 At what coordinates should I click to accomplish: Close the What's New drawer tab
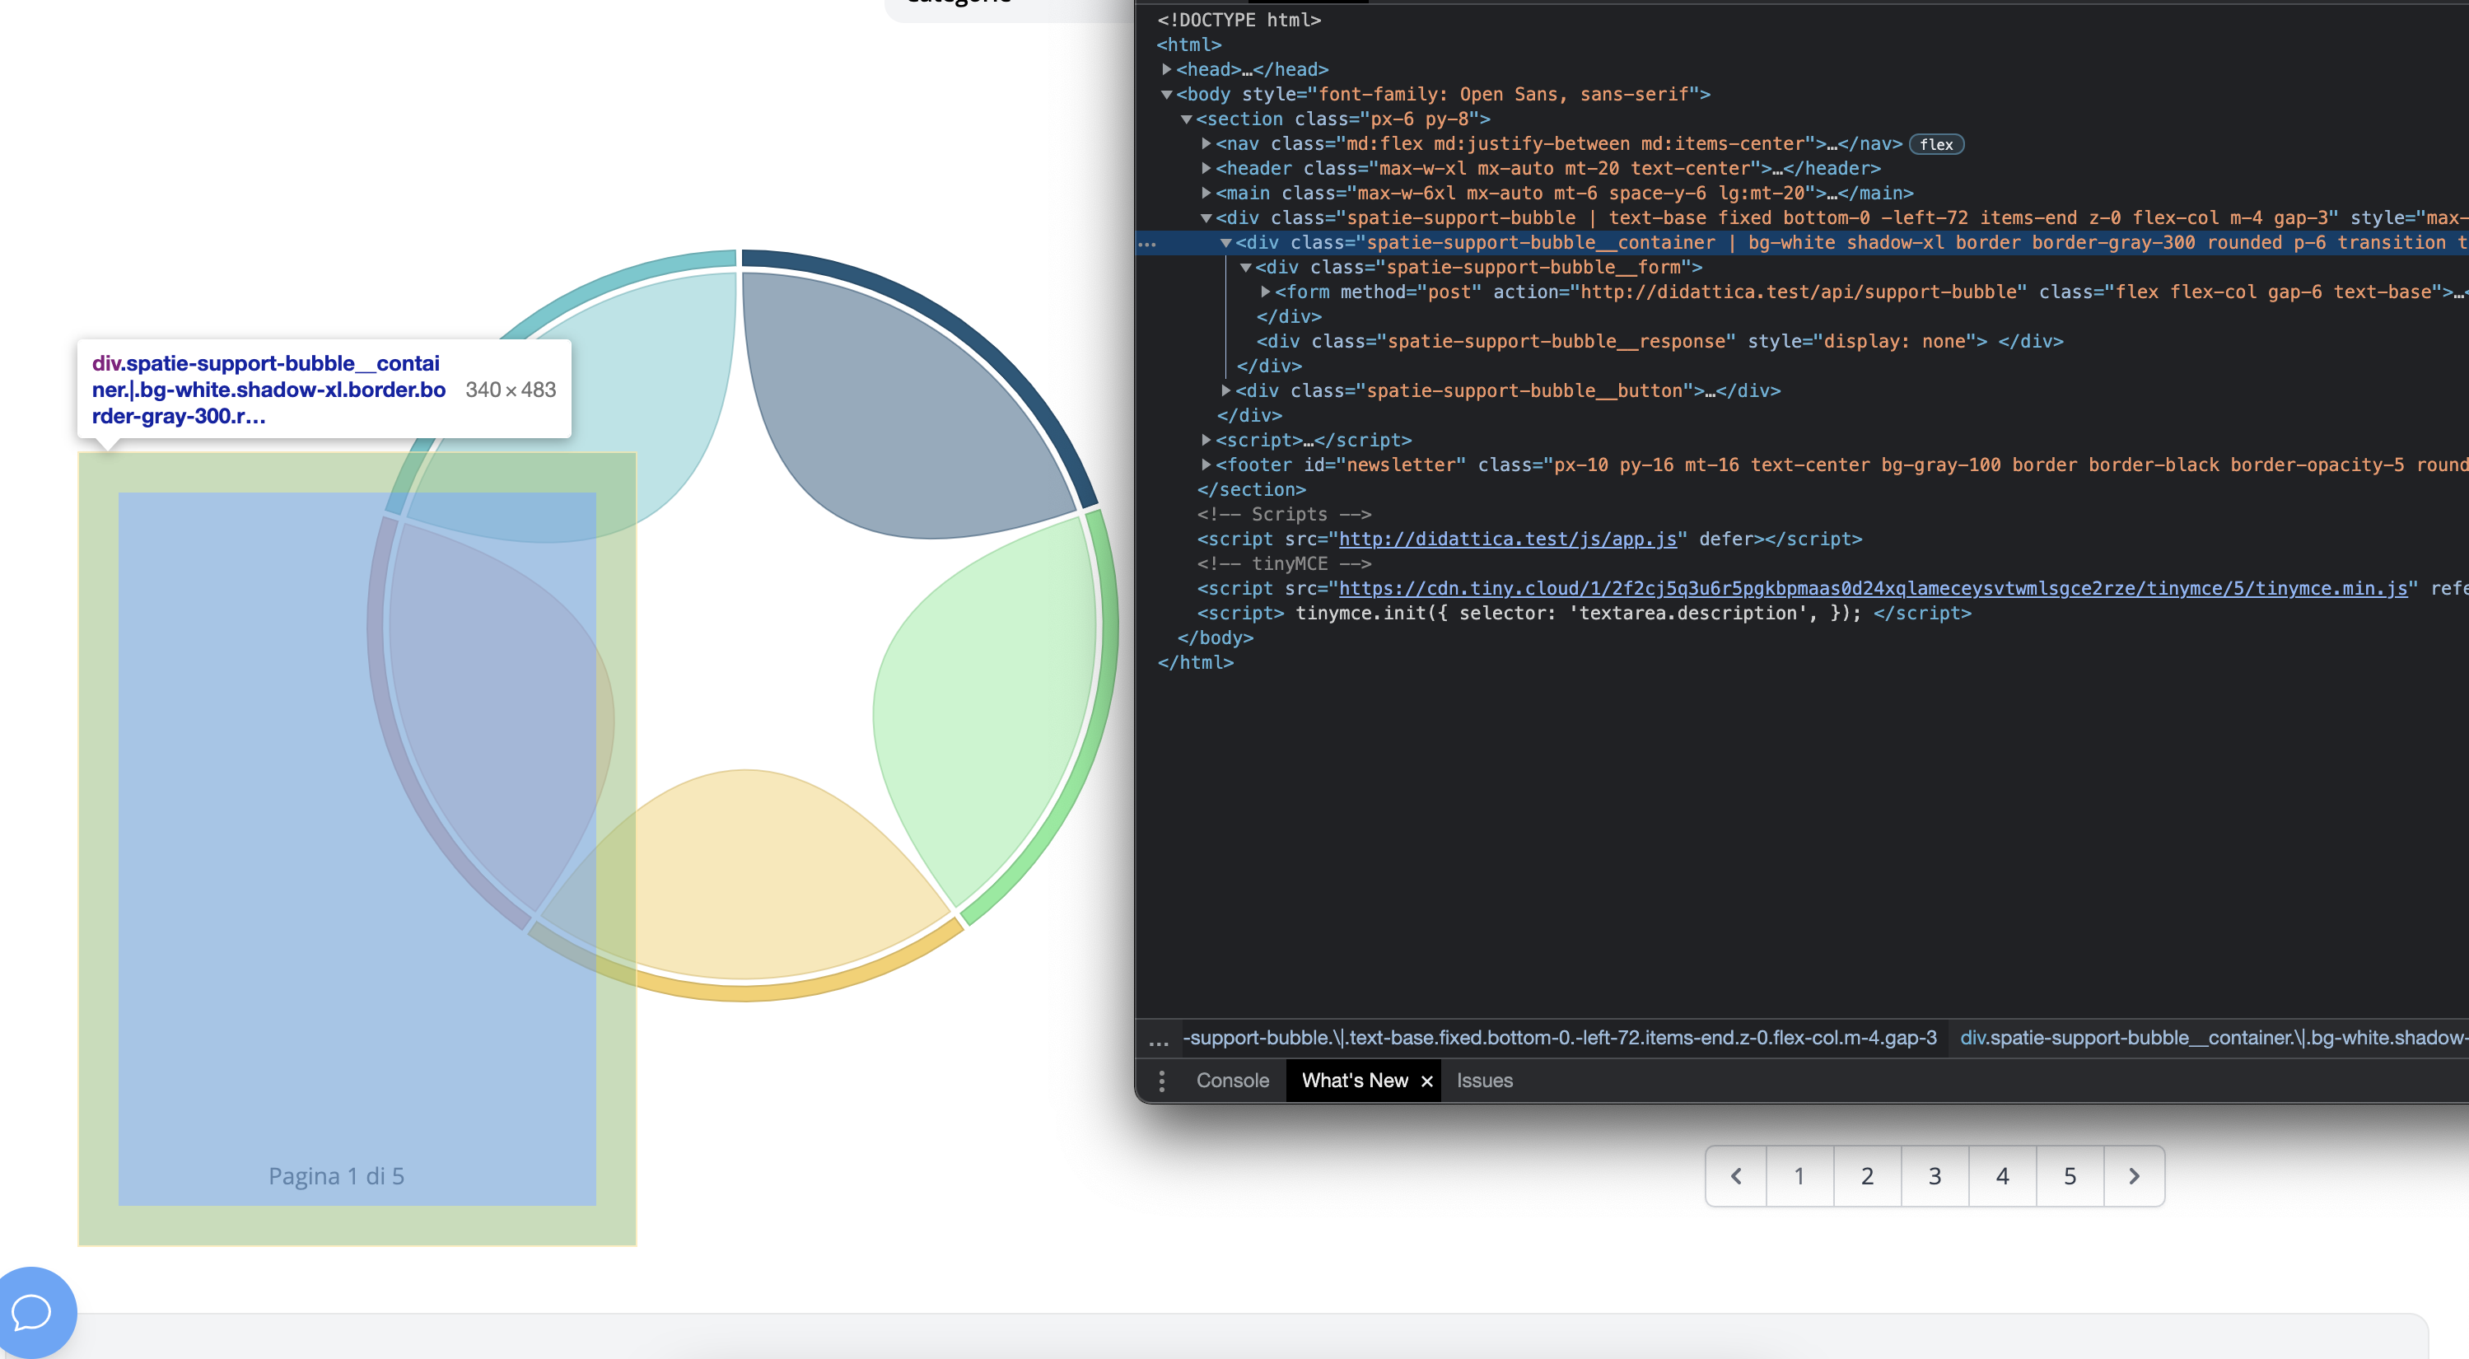pos(1426,1081)
